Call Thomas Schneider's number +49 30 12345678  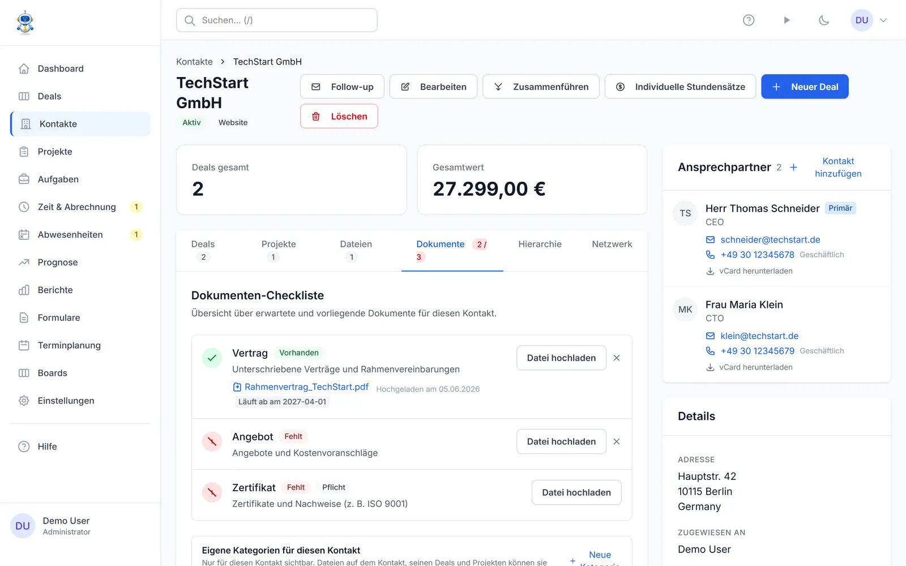[x=757, y=255]
